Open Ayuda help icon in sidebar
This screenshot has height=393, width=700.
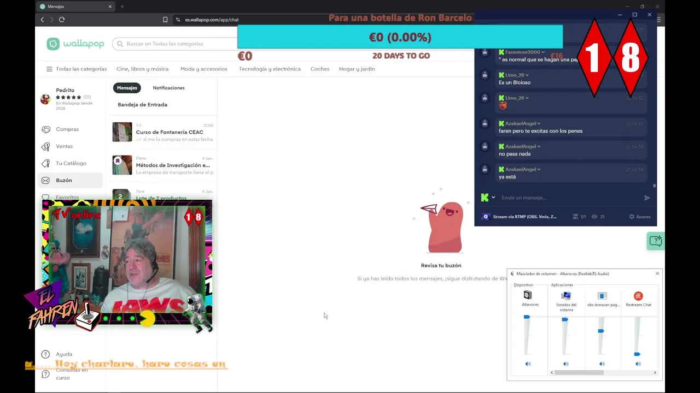click(45, 354)
